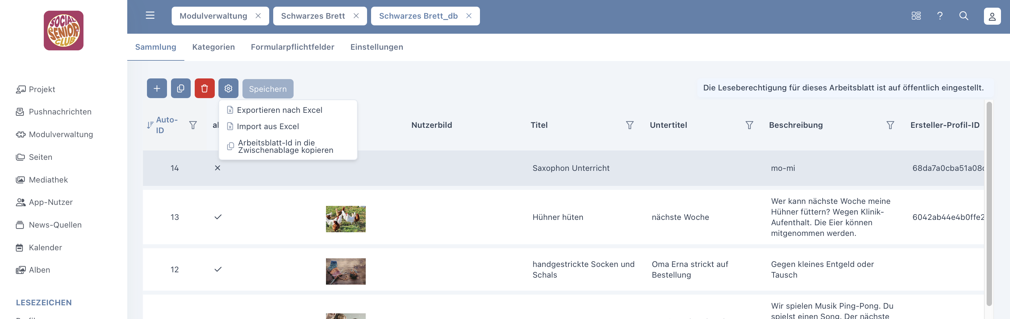Open Pushnachrichten in the sidebar

point(60,112)
